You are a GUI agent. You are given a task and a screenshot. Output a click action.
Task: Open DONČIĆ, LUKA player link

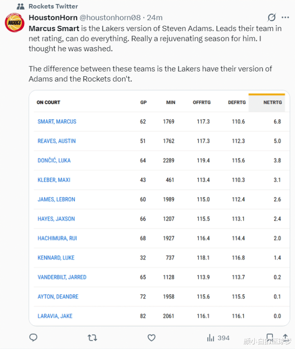[54, 160]
